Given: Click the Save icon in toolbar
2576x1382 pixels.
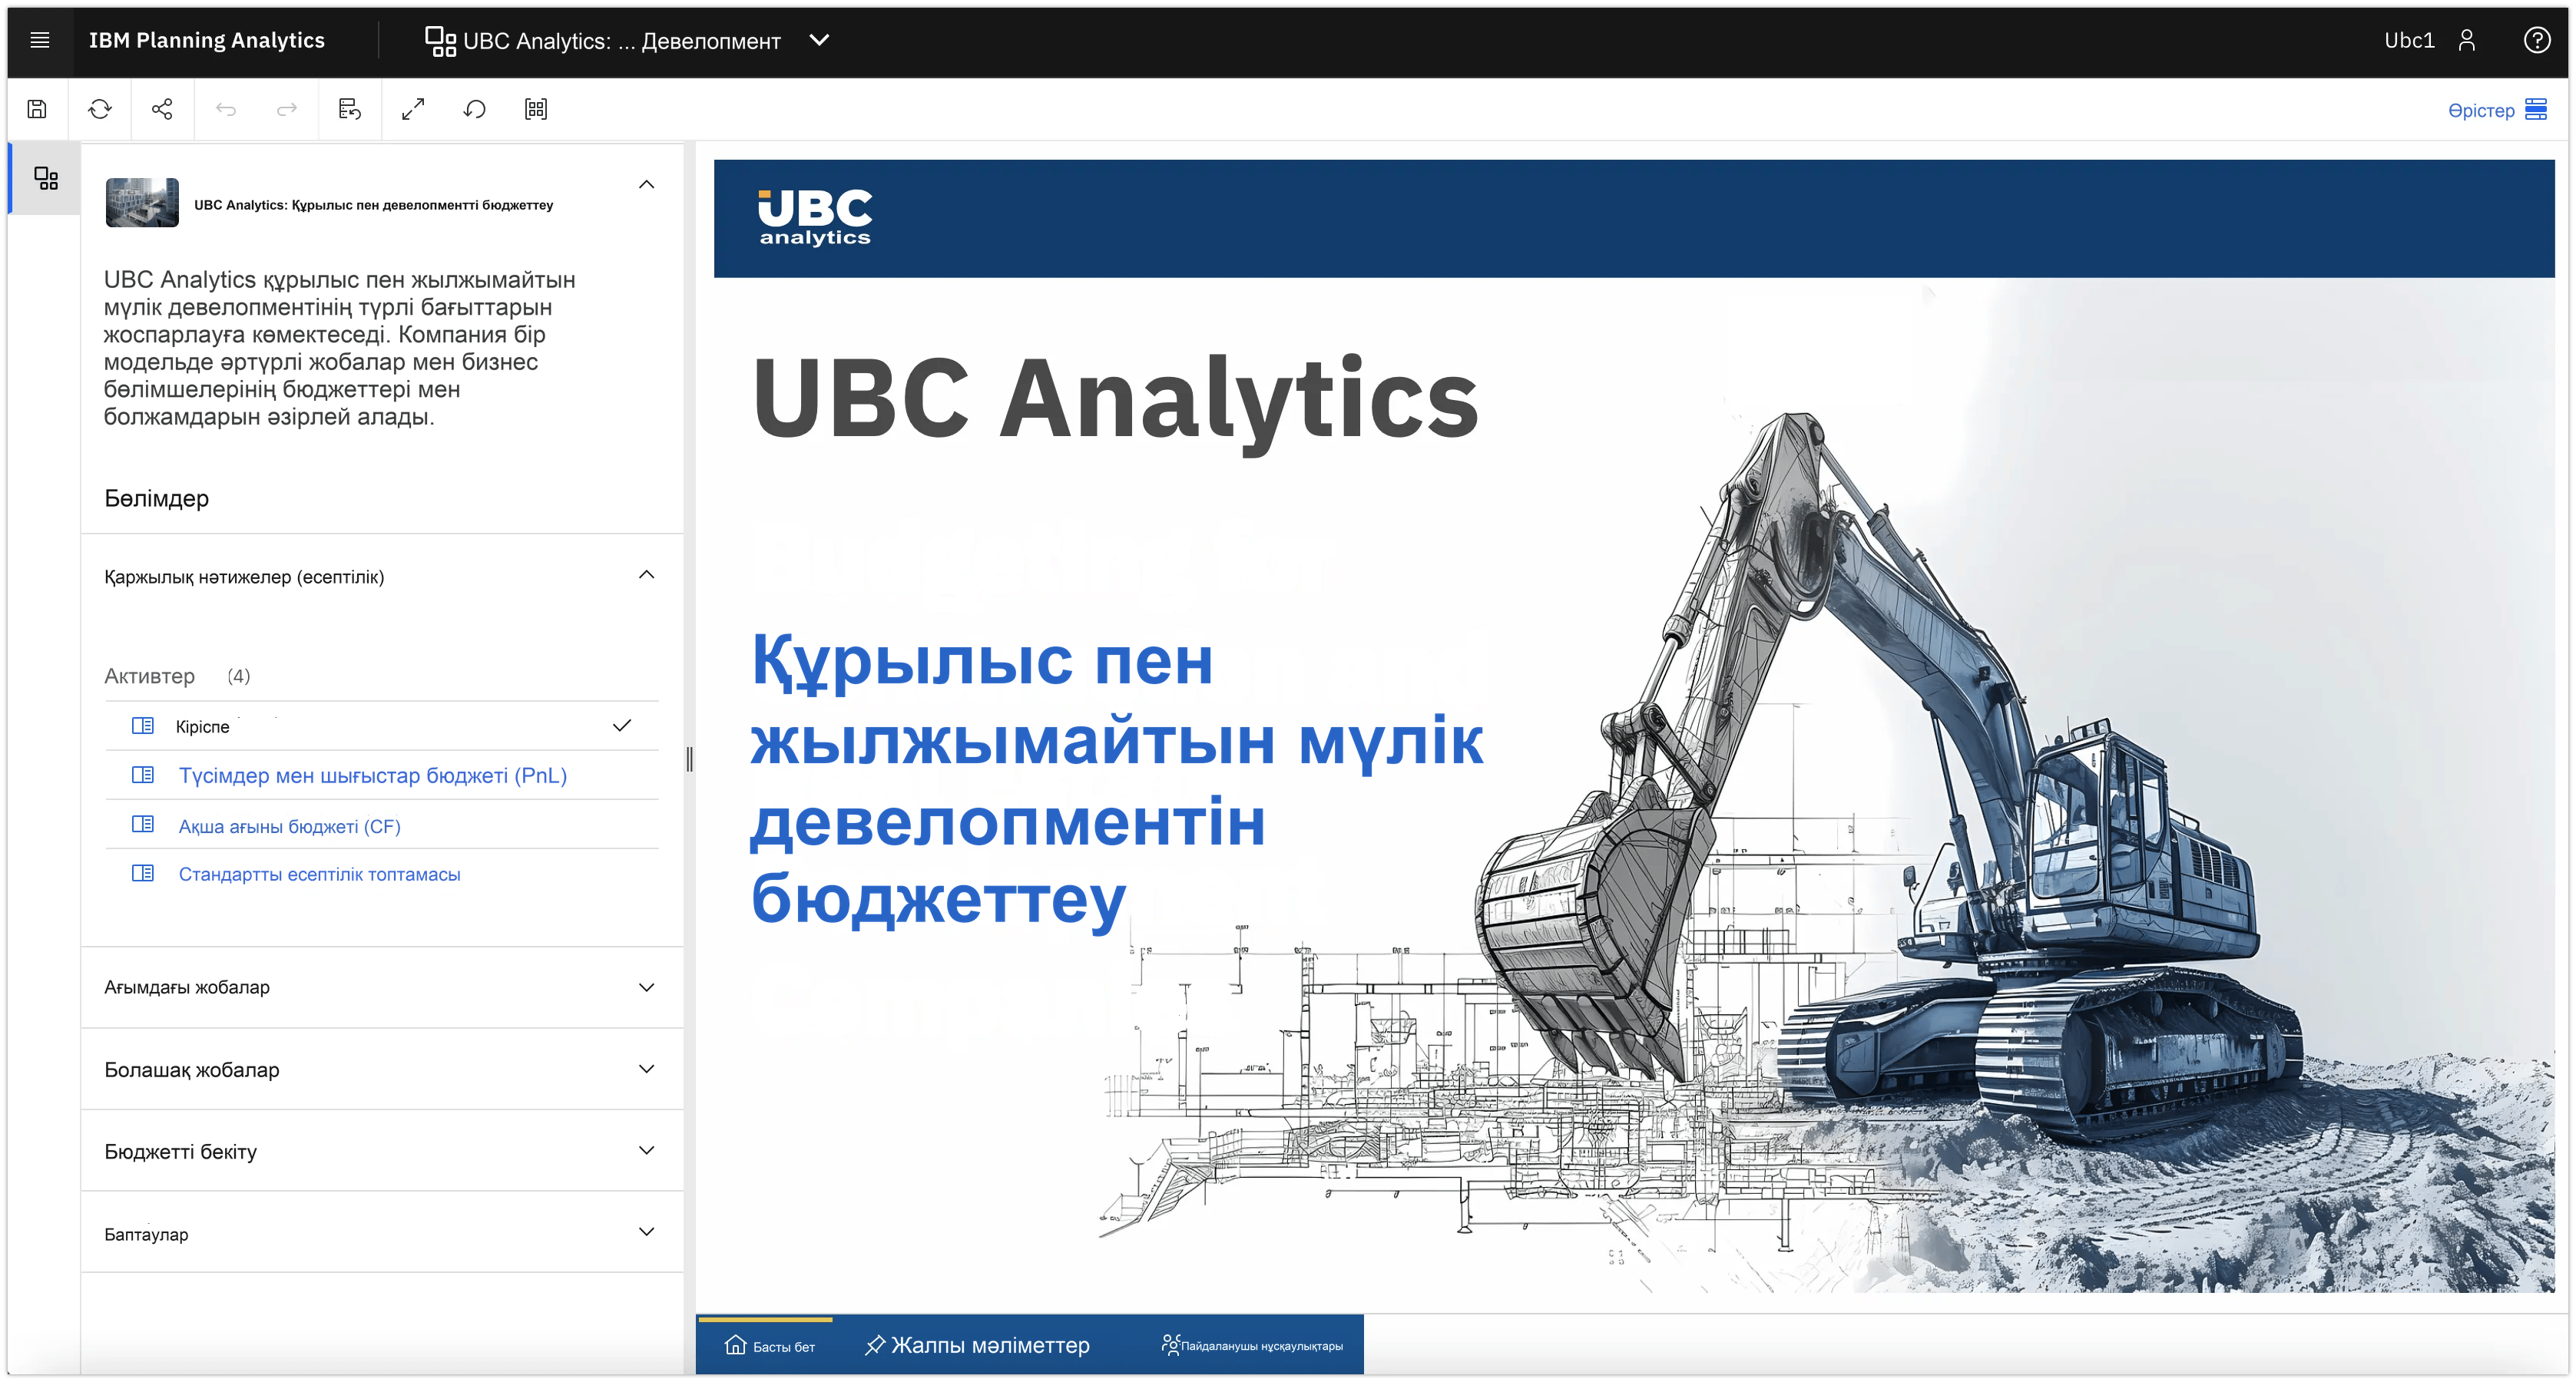Looking at the screenshot, I should coord(37,109).
